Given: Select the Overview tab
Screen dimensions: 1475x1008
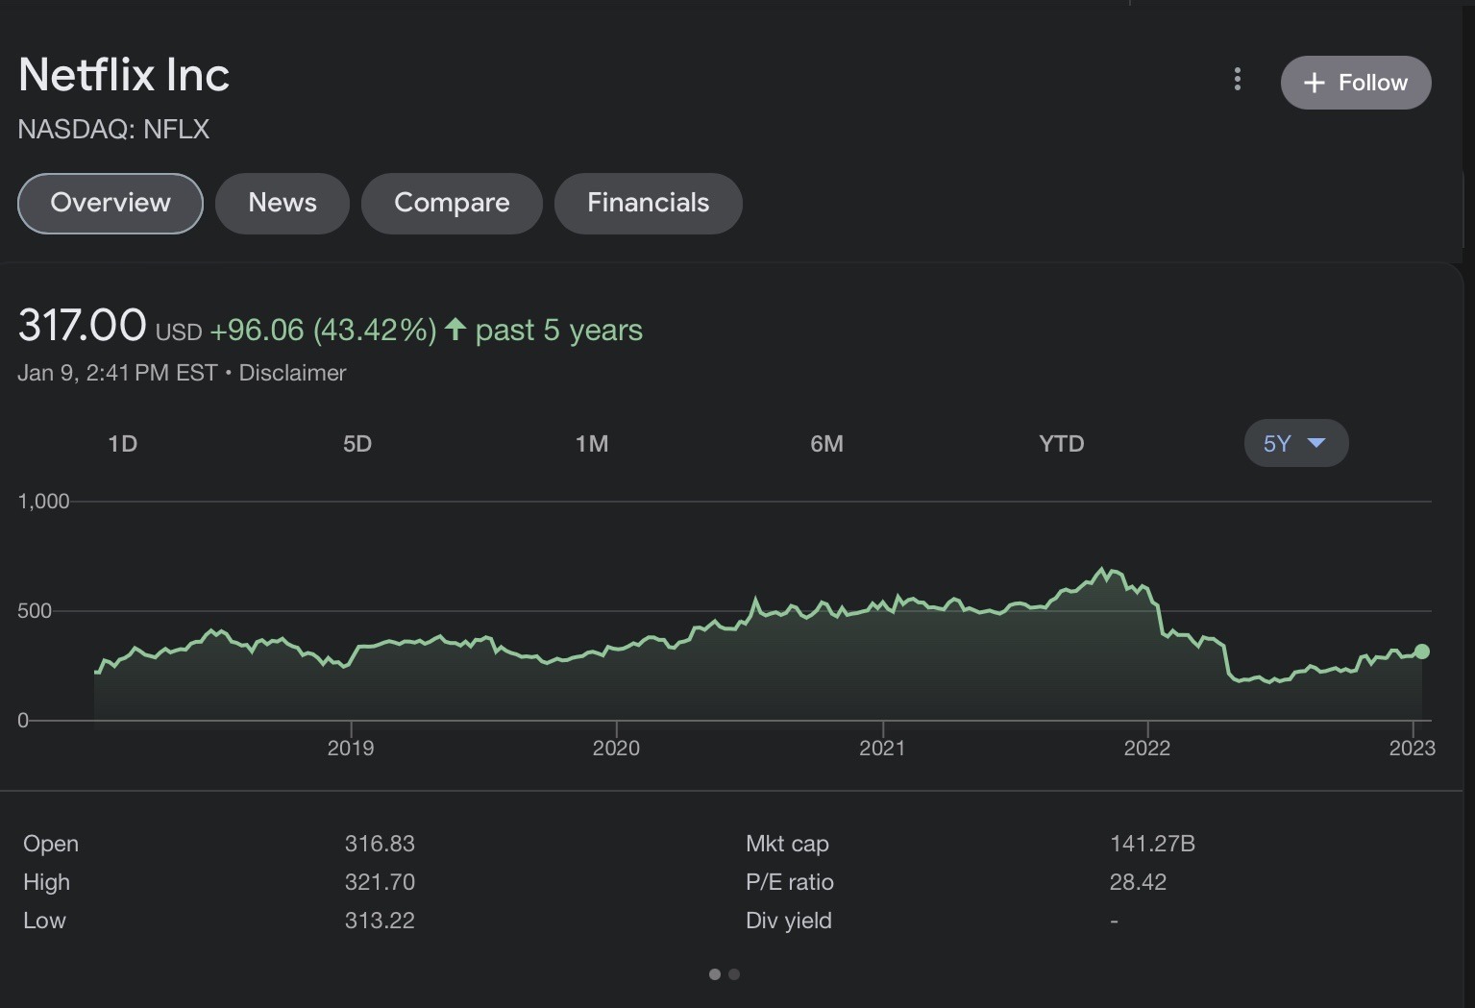Looking at the screenshot, I should (111, 203).
